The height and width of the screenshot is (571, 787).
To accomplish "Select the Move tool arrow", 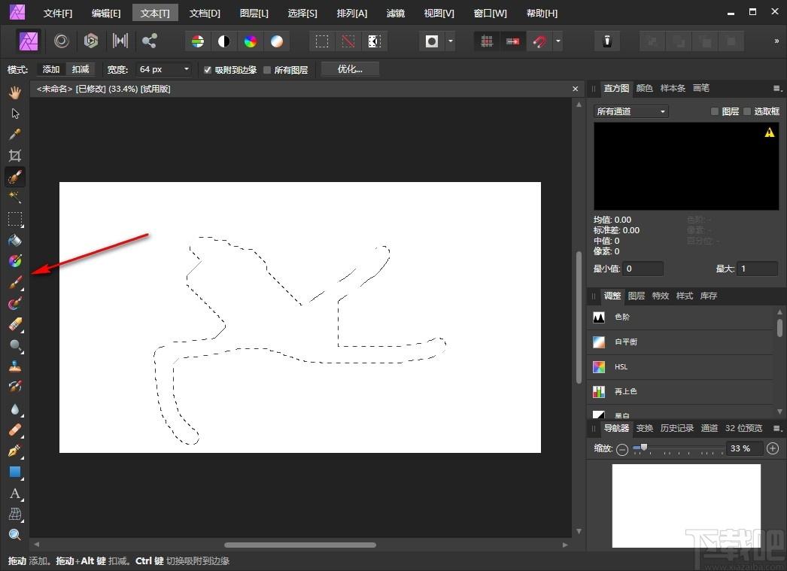I will click(x=15, y=114).
